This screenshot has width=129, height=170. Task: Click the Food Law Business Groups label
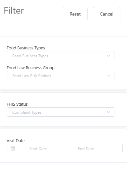coord(32,68)
